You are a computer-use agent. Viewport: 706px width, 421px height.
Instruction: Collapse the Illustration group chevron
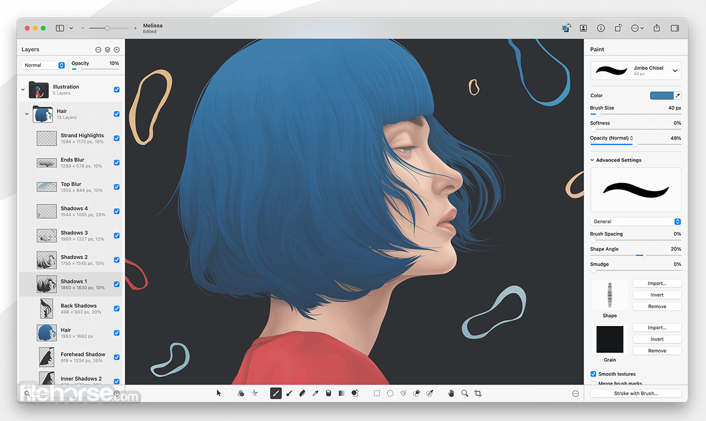pyautogui.click(x=23, y=89)
